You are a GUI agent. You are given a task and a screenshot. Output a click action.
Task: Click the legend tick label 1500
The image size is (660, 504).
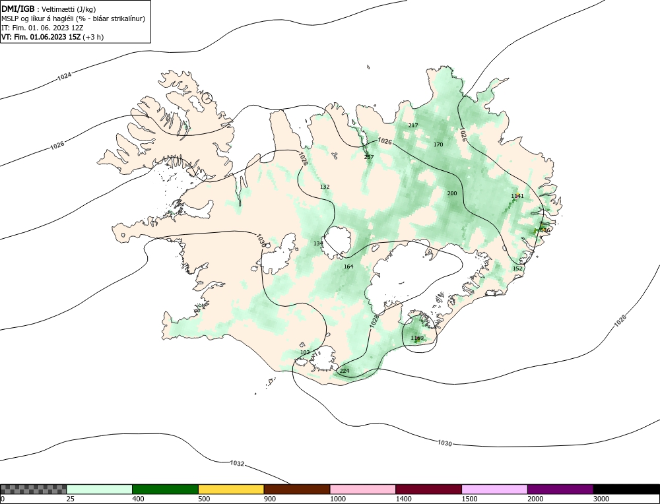pyautogui.click(x=469, y=499)
